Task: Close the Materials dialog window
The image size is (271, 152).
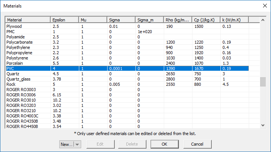Action: point(264,6)
